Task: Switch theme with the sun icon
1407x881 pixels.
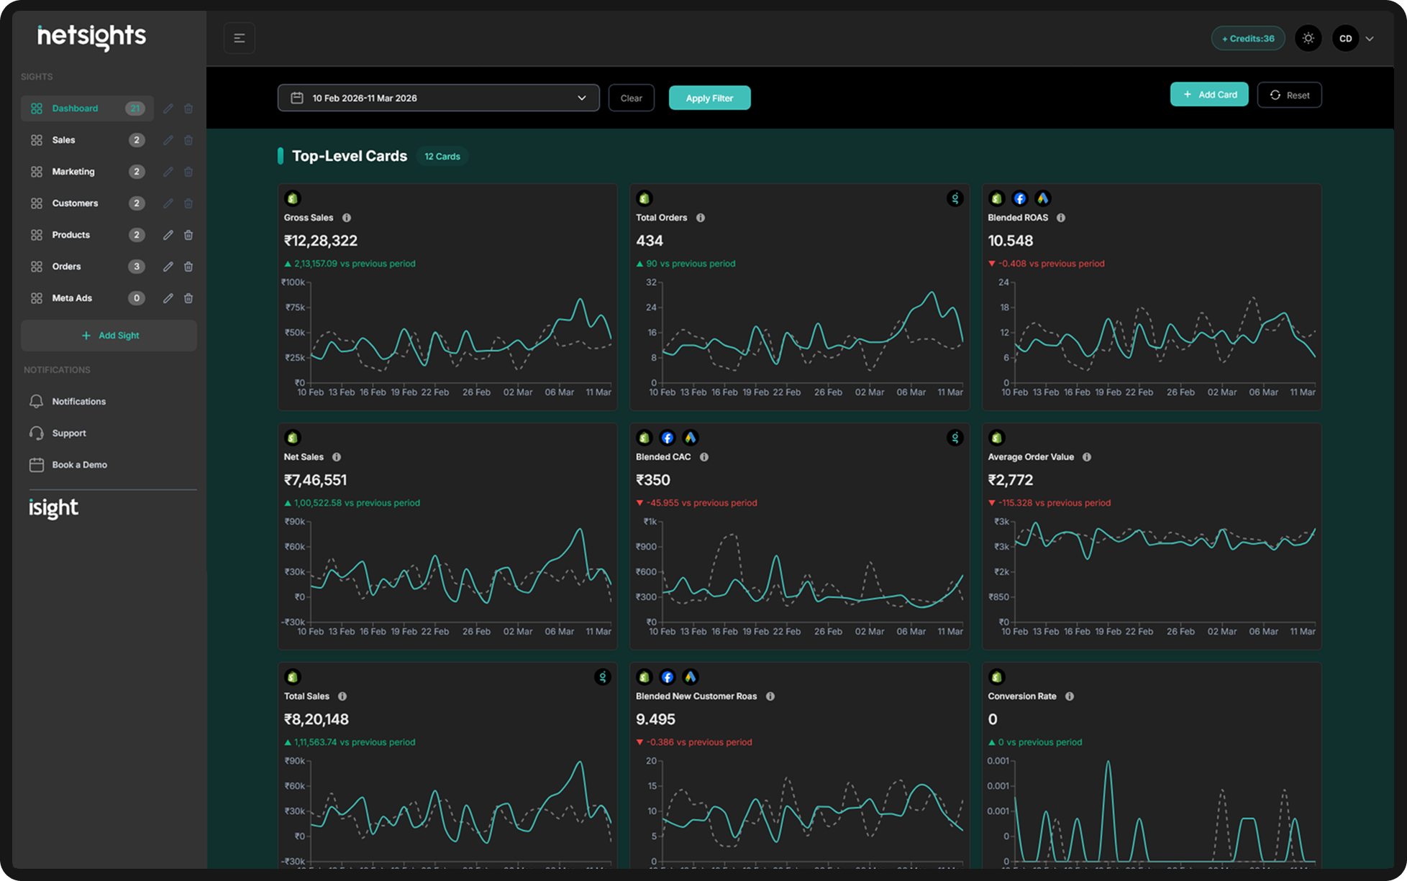Action: [x=1308, y=38]
